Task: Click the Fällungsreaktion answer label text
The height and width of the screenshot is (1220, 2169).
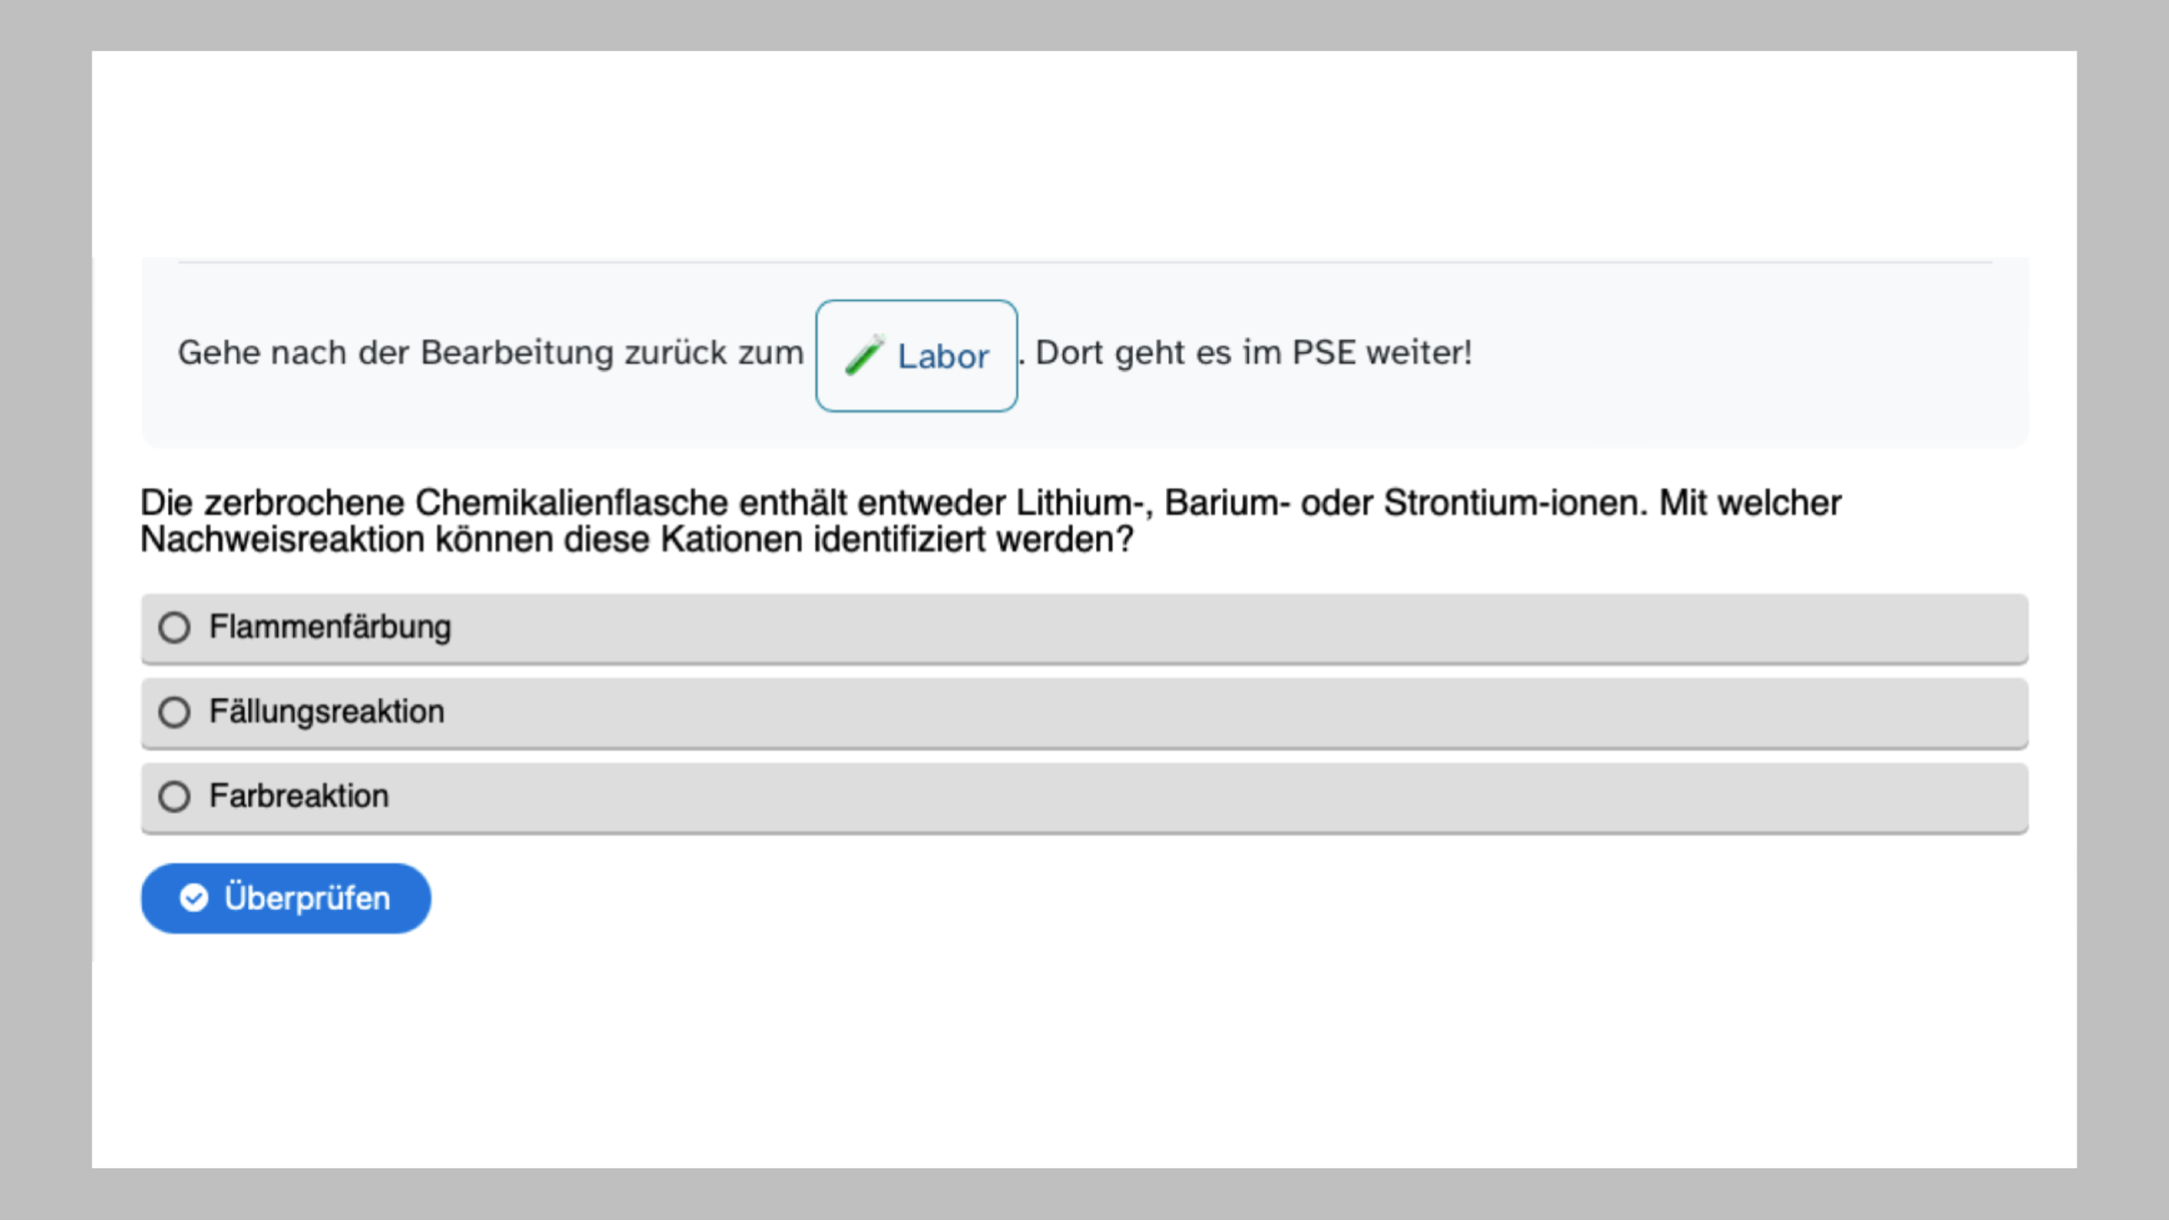Action: point(326,713)
